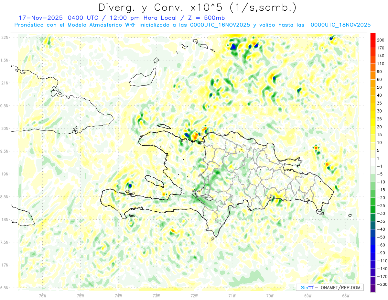Click the 21N latitude label
Viewport: 388px width, 300px height.
tap(5, 83)
